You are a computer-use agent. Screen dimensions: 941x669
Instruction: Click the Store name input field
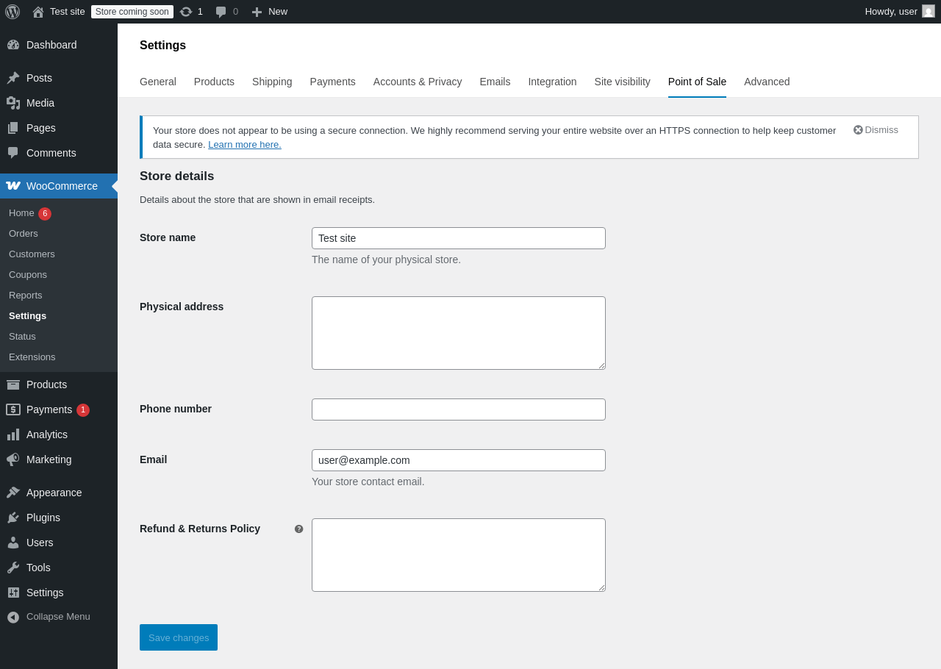pyautogui.click(x=459, y=238)
